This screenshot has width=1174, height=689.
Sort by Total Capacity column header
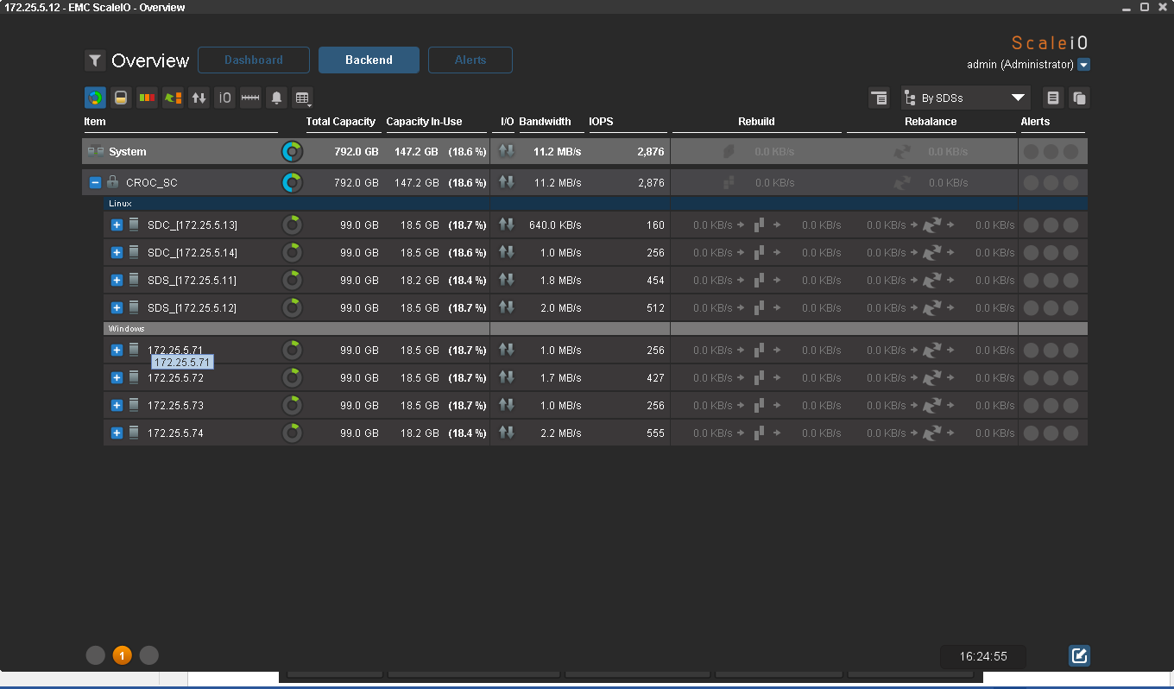click(341, 122)
